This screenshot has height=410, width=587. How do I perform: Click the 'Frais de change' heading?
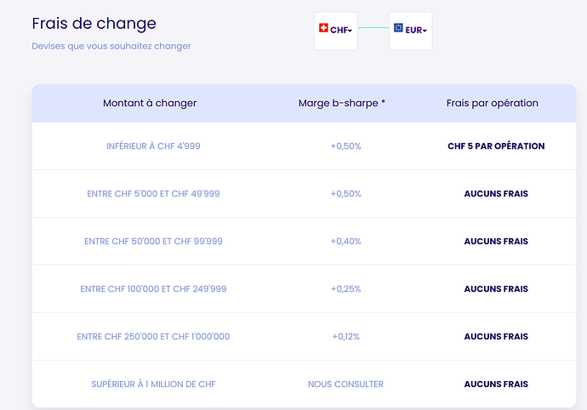pyautogui.click(x=94, y=23)
